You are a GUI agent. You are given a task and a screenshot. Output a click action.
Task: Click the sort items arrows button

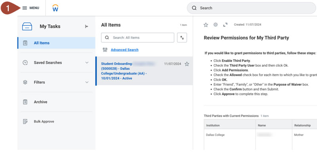click(x=182, y=38)
